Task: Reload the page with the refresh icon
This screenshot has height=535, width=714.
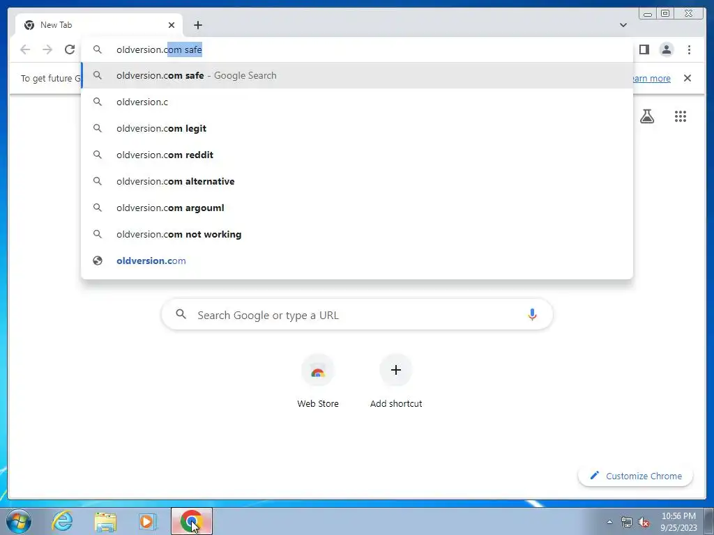Action: 70,49
